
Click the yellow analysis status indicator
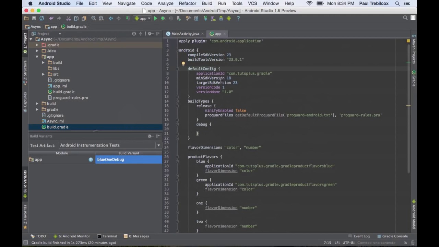point(408,41)
